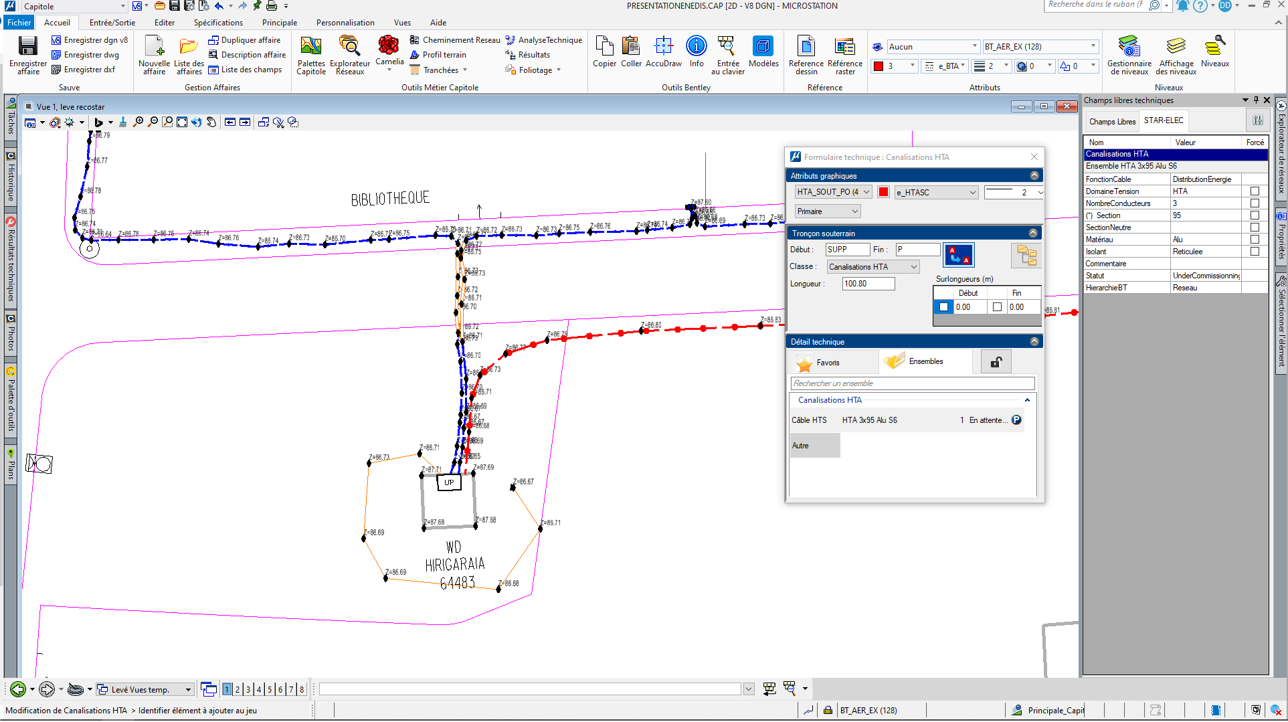Switch to Spécifications ribbon tab

pyautogui.click(x=218, y=23)
